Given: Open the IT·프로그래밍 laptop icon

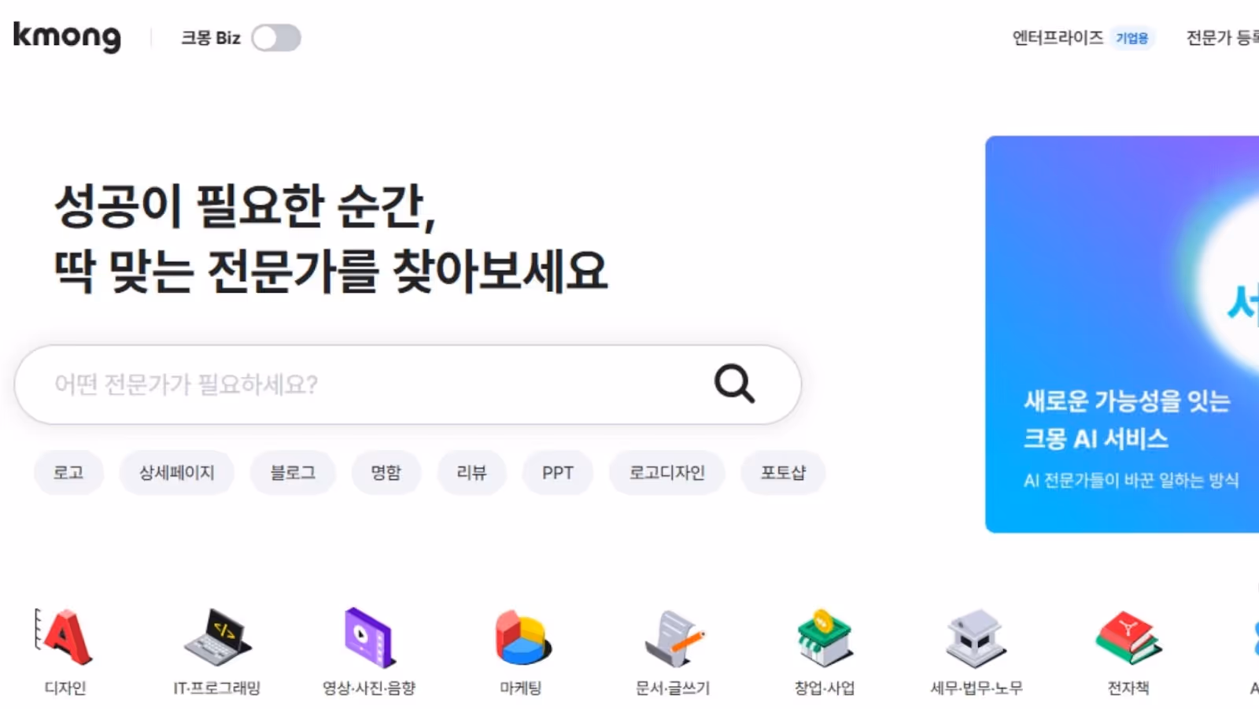Looking at the screenshot, I should [217, 637].
